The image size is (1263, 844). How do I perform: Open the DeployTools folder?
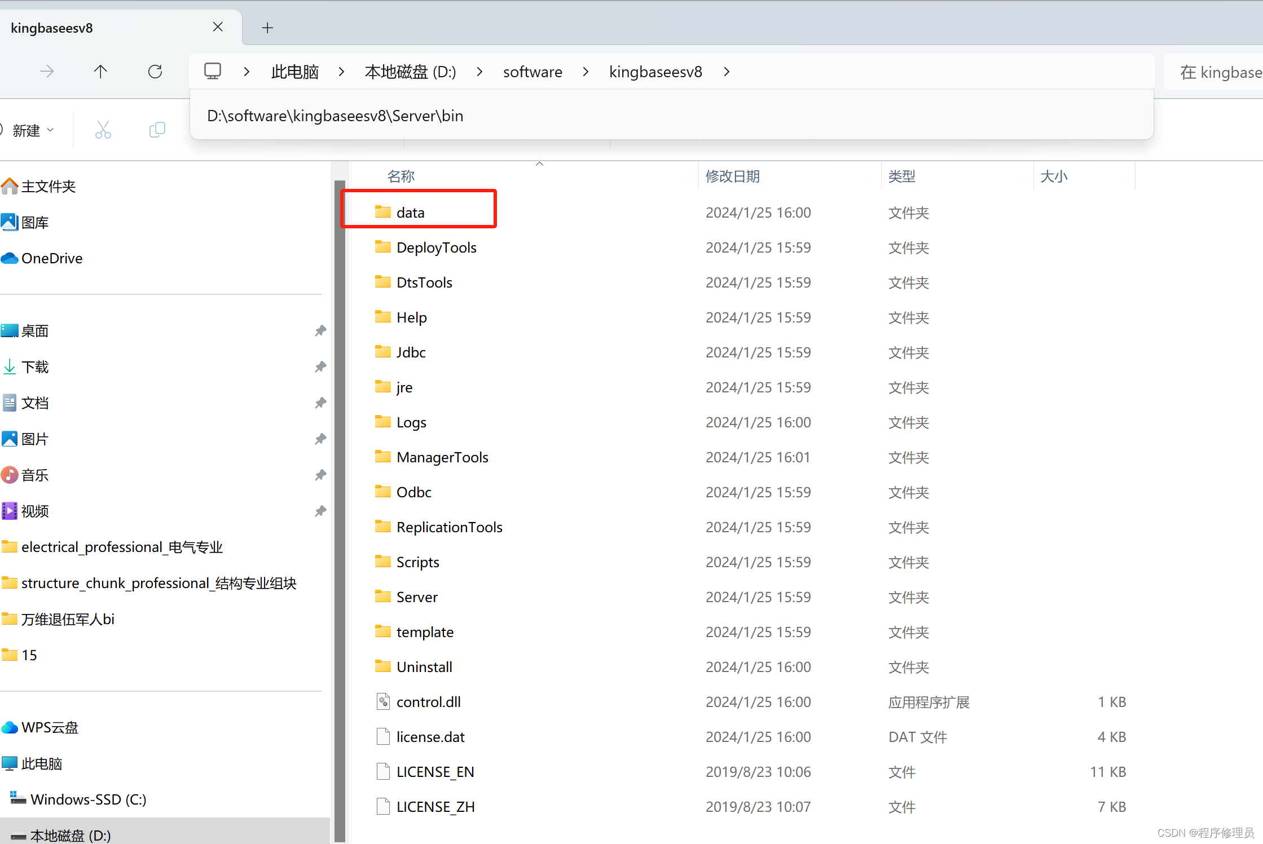pos(435,247)
